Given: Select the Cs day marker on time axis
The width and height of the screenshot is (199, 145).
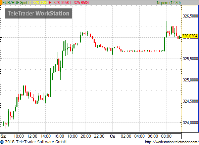Looking at the screenshot, I should 112,136.
